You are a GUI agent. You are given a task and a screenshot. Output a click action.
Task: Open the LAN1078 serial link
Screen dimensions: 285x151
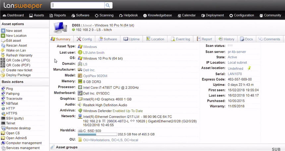[235, 74]
